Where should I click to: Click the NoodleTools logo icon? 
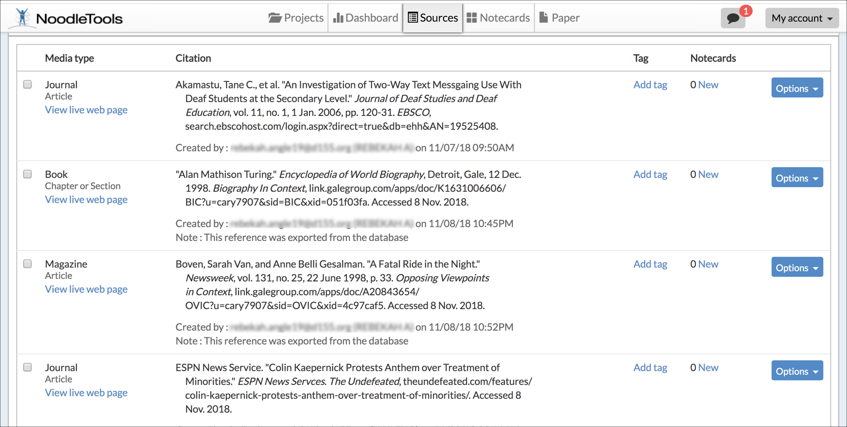pos(22,17)
